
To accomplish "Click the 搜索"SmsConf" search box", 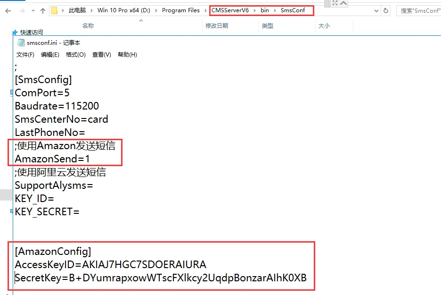I will point(418,11).
